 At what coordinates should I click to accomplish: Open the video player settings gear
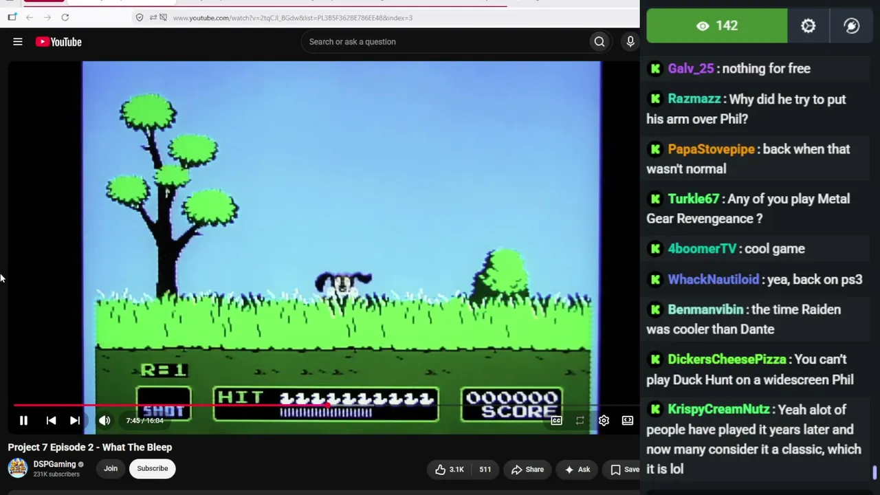(604, 421)
